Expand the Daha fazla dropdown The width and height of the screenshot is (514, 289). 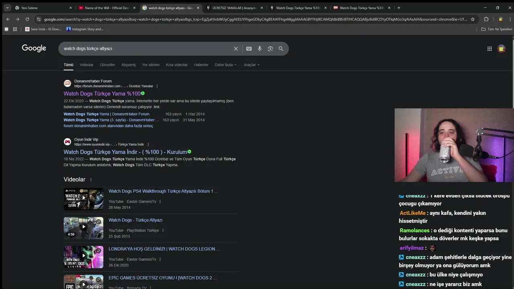pos(226,65)
